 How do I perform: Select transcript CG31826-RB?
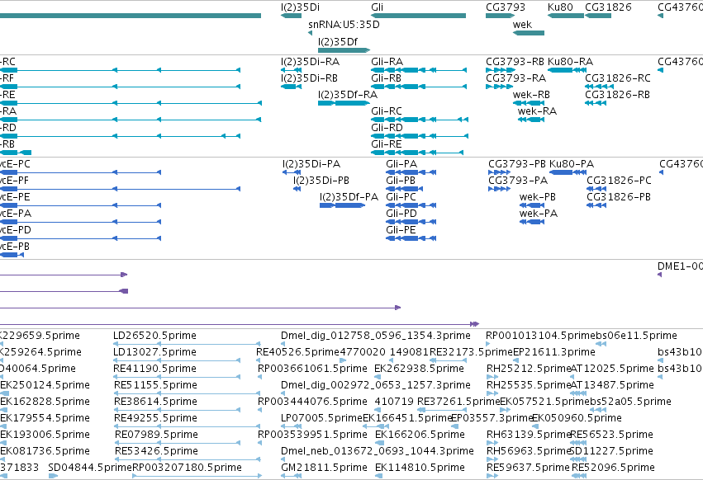pyautogui.click(x=617, y=95)
